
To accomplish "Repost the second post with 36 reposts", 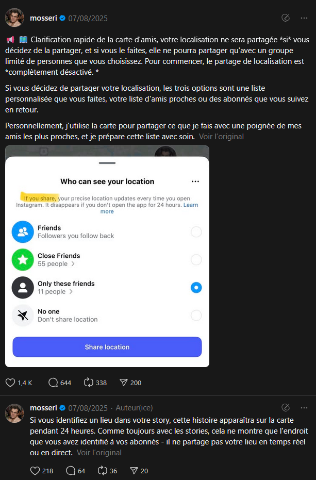I will (x=103, y=470).
